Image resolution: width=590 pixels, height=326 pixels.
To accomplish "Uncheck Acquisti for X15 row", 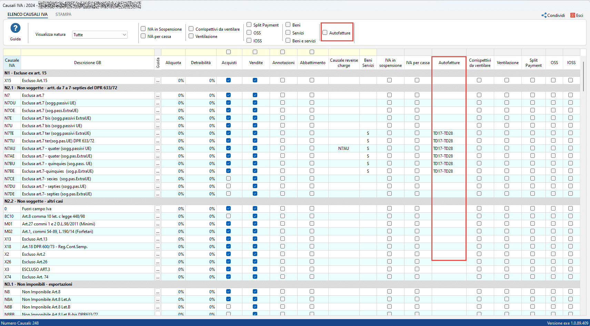I will tap(228, 80).
